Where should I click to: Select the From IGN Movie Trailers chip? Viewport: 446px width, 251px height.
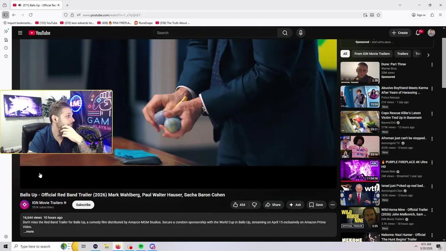point(372,54)
